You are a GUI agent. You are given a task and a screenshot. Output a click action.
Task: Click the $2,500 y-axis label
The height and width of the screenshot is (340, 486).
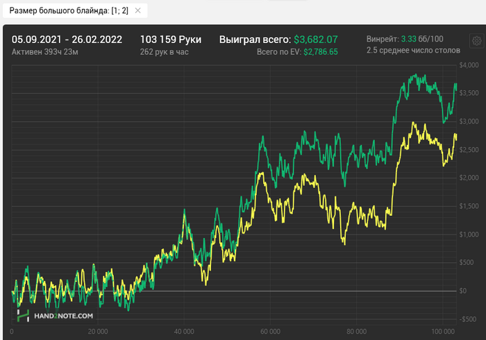(469, 150)
